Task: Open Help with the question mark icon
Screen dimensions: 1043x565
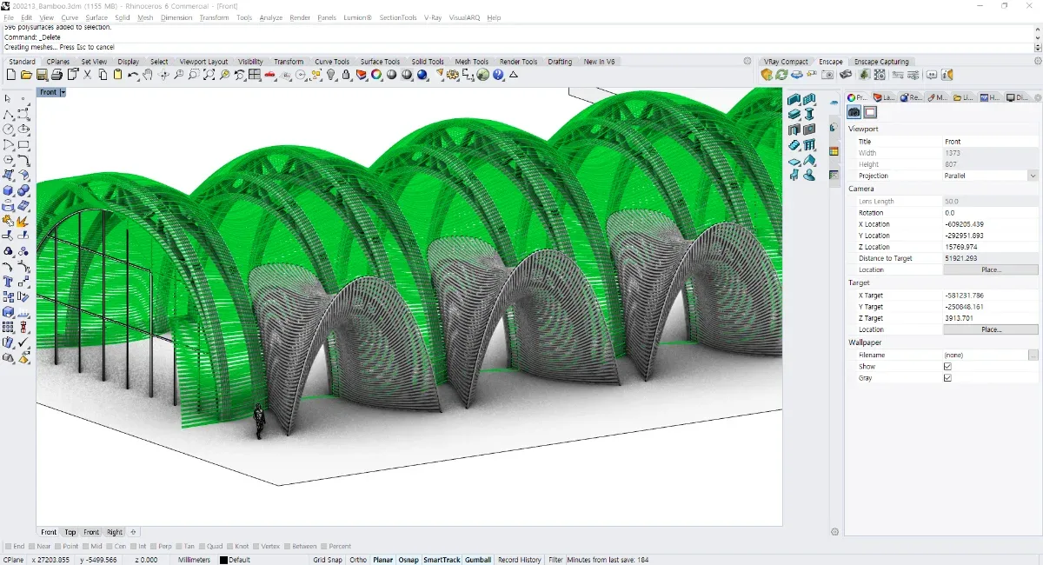Action: pyautogui.click(x=499, y=76)
